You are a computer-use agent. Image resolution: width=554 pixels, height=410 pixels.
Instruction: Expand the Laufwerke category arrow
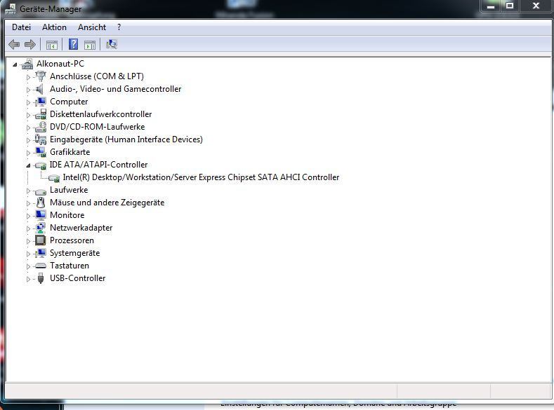pos(28,191)
